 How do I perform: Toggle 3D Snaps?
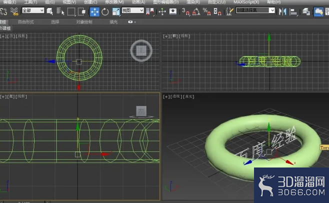click(x=185, y=11)
